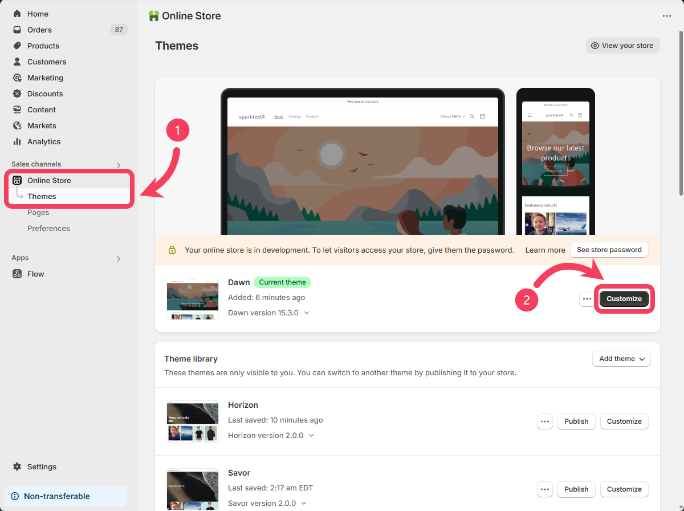This screenshot has width=684, height=511.
Task: Click the eye icon in View your store
Action: coord(595,46)
